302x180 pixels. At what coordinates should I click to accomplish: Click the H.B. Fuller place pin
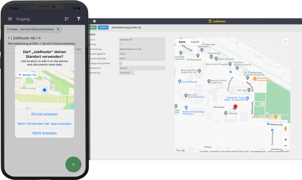pos(249,90)
